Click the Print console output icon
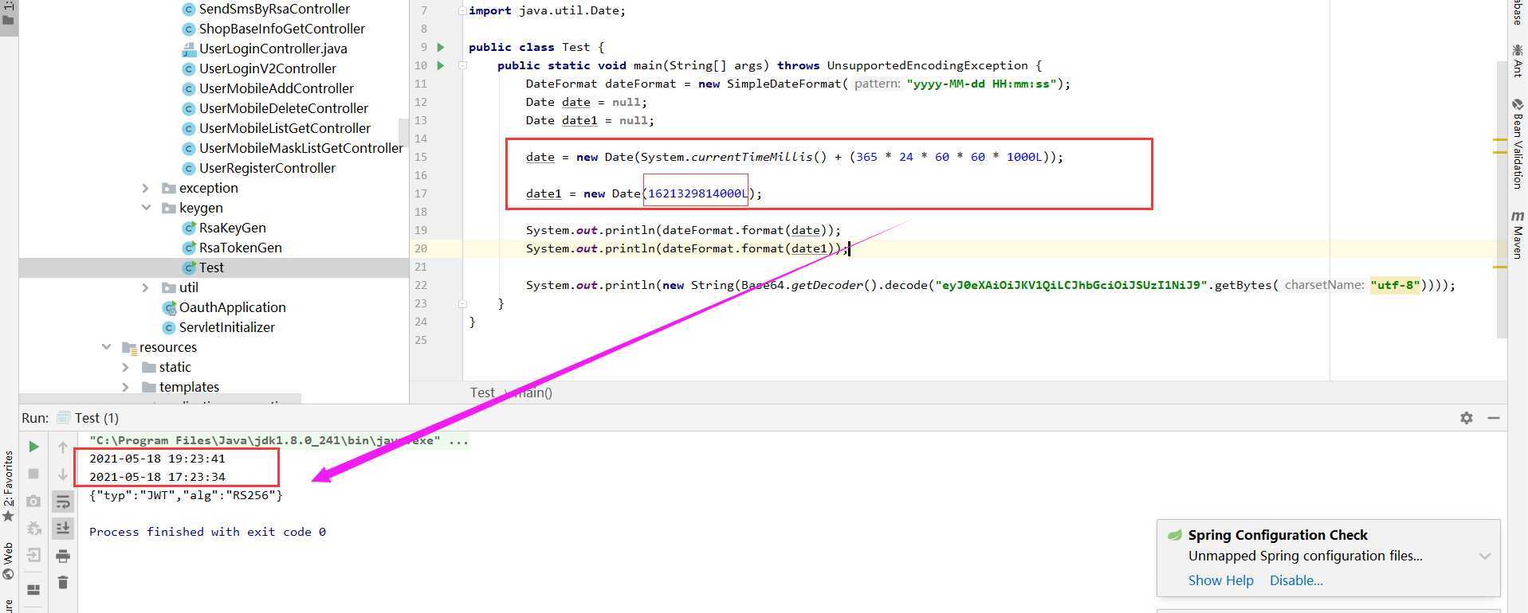This screenshot has width=1528, height=613. [x=63, y=556]
